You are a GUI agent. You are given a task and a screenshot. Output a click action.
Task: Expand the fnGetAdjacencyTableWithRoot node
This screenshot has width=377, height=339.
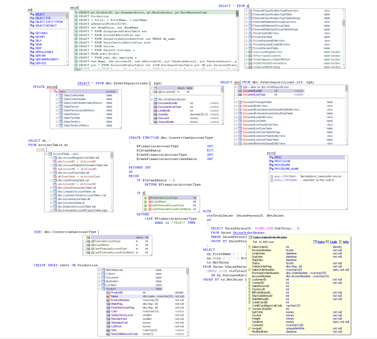pyautogui.click(x=246, y=60)
